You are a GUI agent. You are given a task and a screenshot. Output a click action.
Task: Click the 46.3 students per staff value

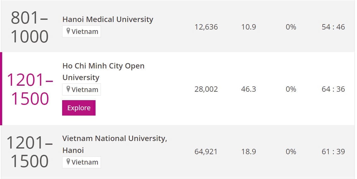point(249,89)
